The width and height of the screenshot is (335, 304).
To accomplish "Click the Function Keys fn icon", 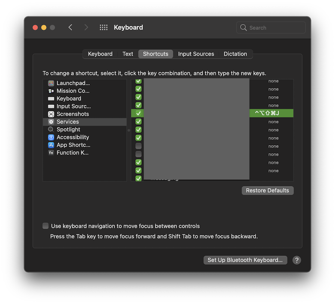I will point(51,153).
